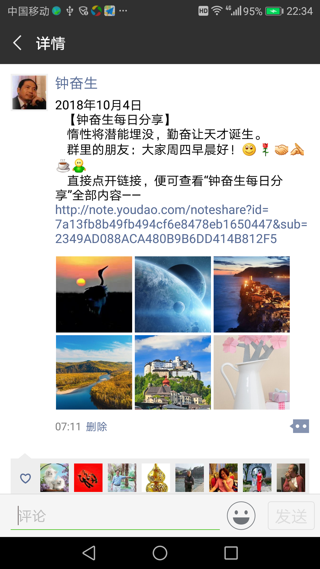The height and width of the screenshot is (569, 320).
Task: Tap Android home circle button
Action: (160, 553)
